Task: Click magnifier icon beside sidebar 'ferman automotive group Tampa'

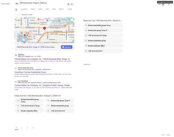Action: pyautogui.click(x=86, y=25)
